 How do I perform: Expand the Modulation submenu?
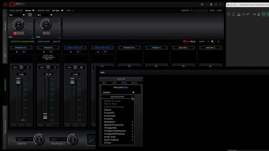click(119, 122)
